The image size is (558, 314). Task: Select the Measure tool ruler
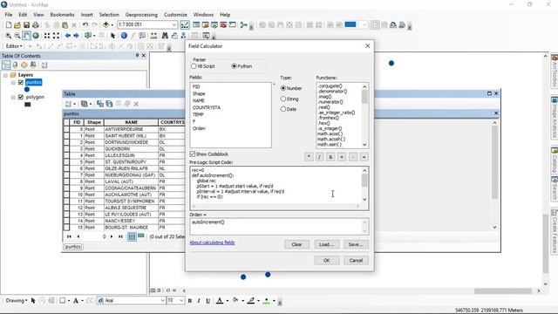(153, 36)
